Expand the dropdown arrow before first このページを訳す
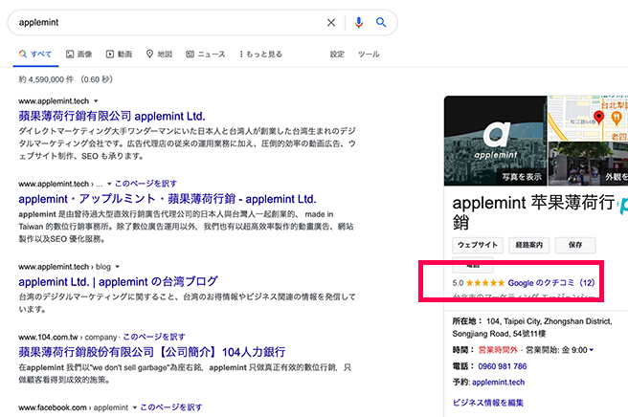The image size is (628, 417). 109,184
